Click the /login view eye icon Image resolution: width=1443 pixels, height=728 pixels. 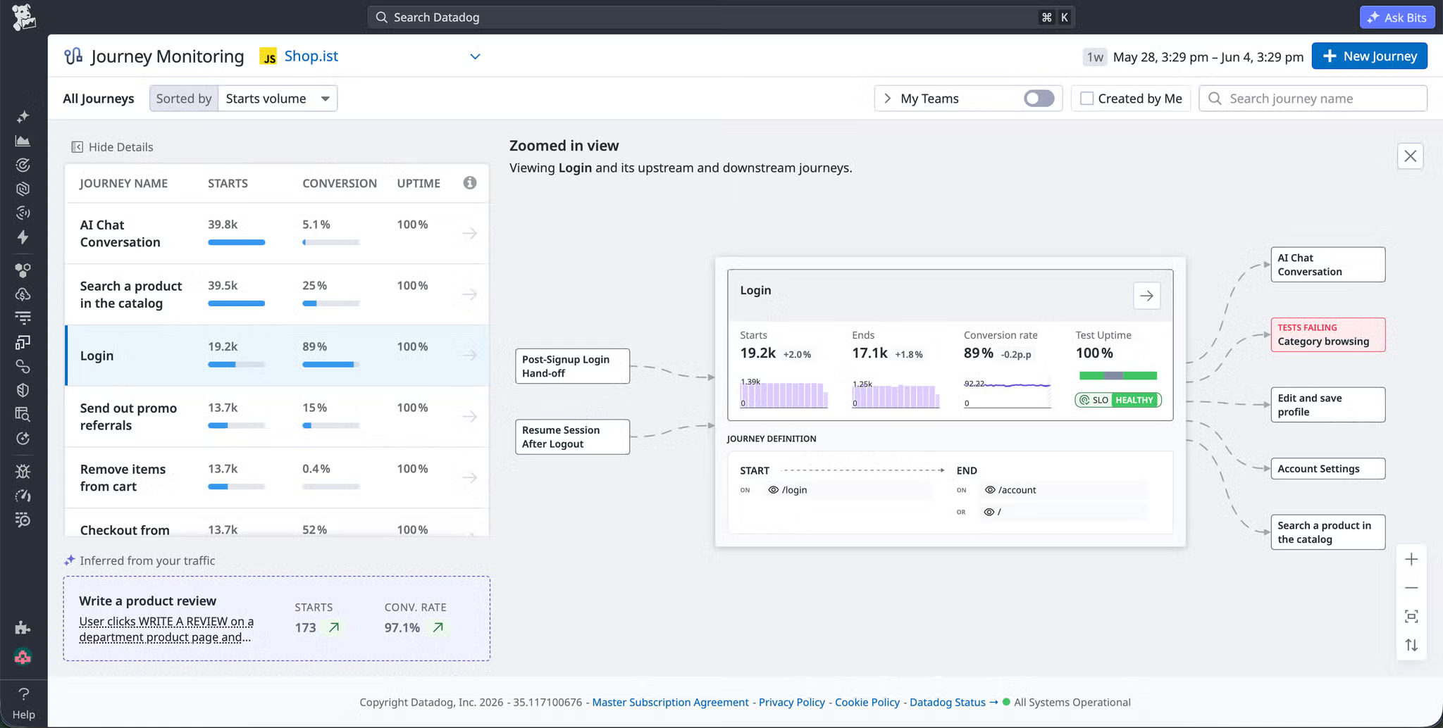coord(773,490)
